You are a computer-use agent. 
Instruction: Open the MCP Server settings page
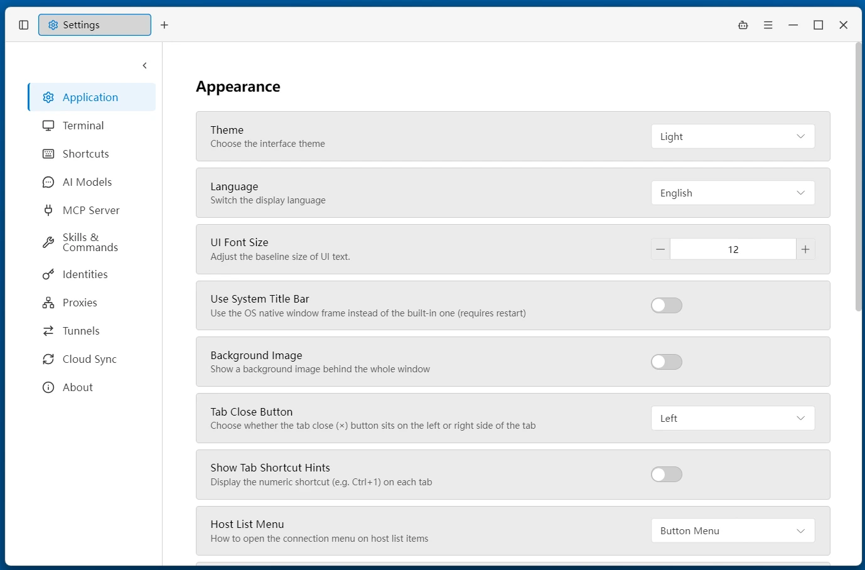92,210
